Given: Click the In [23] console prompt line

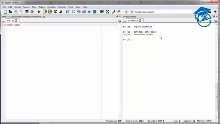Looking at the screenshot, I should coord(128,40).
